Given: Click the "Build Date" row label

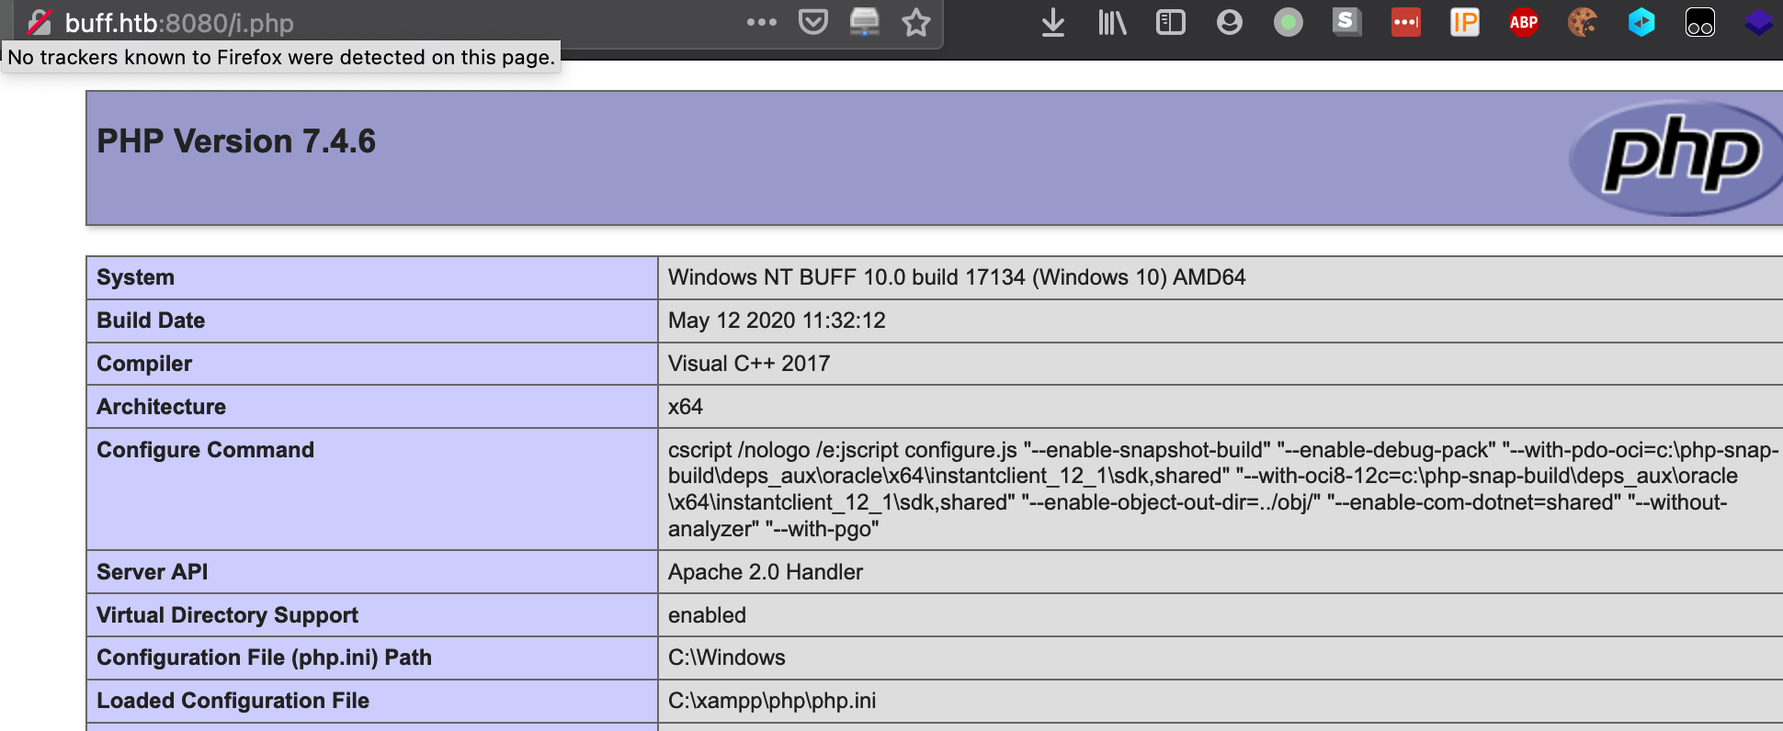Looking at the screenshot, I should pos(151,321).
